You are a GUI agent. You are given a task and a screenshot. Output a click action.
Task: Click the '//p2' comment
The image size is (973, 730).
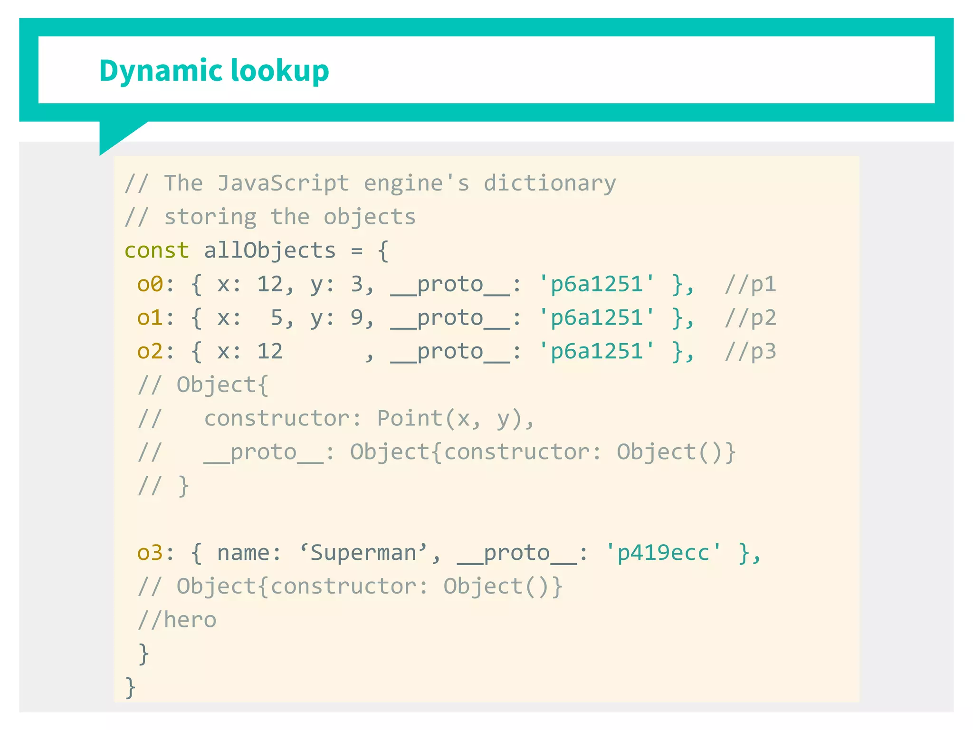(x=750, y=317)
